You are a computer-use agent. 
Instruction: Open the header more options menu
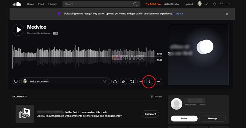(x=228, y=4)
